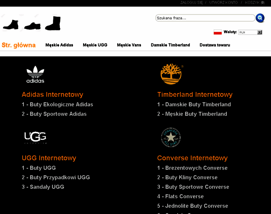Open Męskie Vans menu item

point(129,45)
